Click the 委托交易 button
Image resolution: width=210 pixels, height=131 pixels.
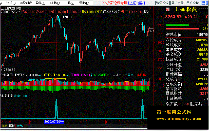tap(178, 3)
